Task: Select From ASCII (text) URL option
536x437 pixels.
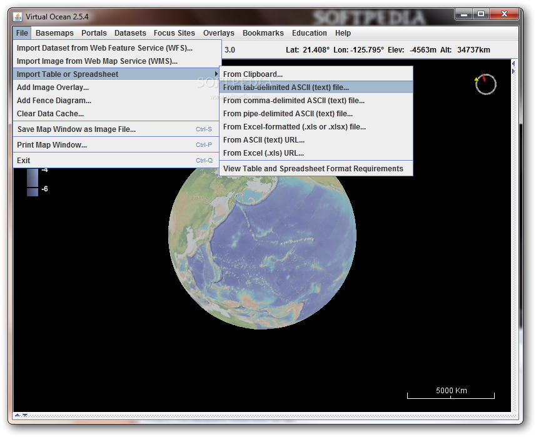Action: [316, 140]
